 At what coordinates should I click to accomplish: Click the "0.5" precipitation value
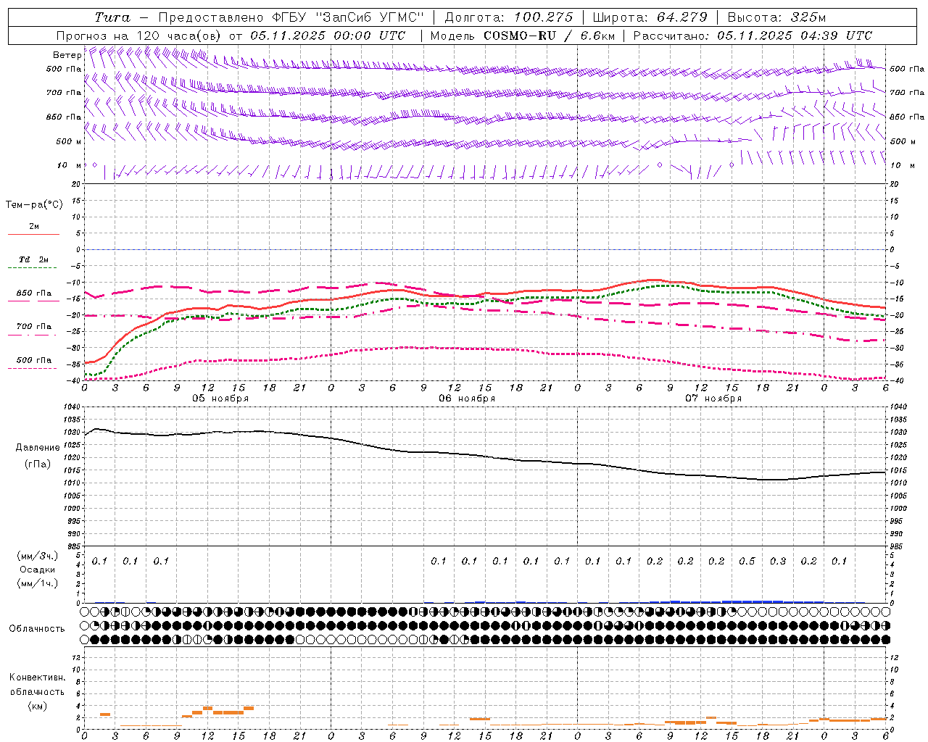point(747,562)
